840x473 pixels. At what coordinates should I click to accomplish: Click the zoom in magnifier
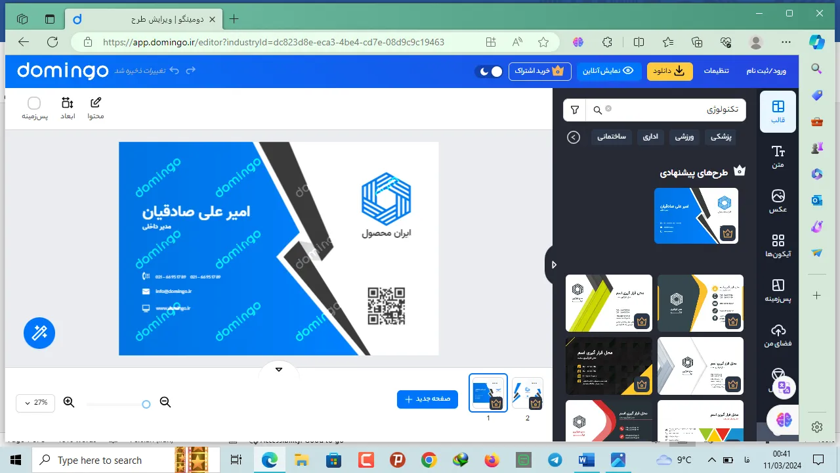pos(69,402)
